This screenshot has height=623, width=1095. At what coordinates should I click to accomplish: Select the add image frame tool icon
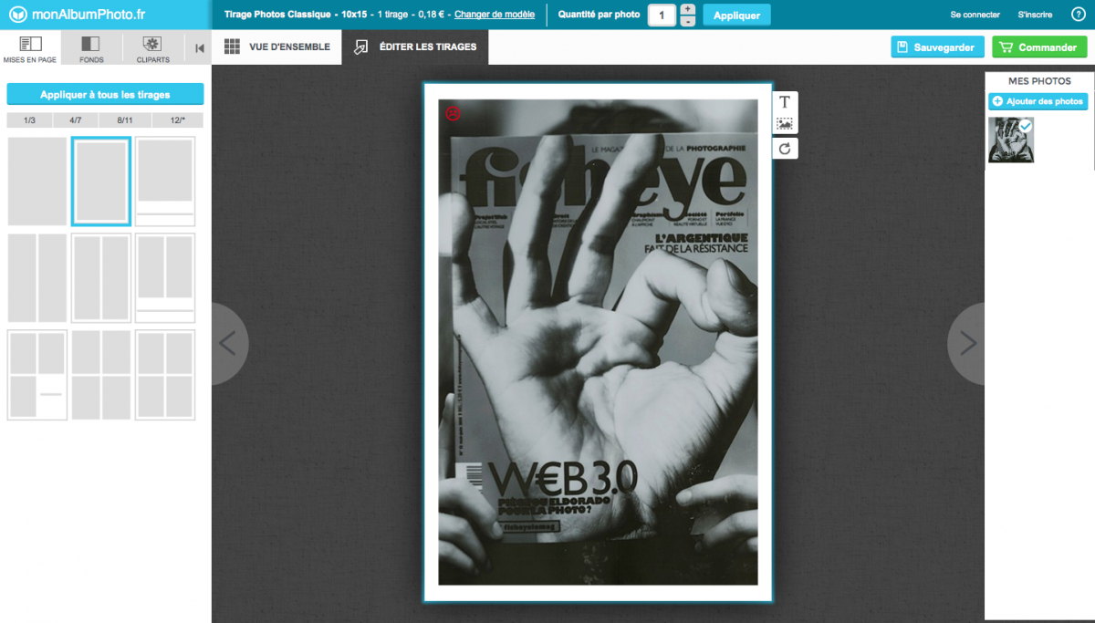click(x=785, y=124)
